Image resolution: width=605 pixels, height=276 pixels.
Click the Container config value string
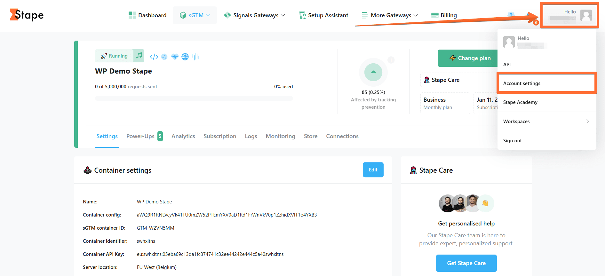[x=227, y=215]
